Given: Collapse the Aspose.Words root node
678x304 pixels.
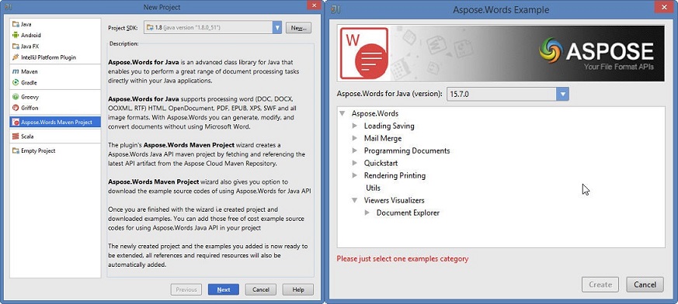Looking at the screenshot, I should 342,113.
